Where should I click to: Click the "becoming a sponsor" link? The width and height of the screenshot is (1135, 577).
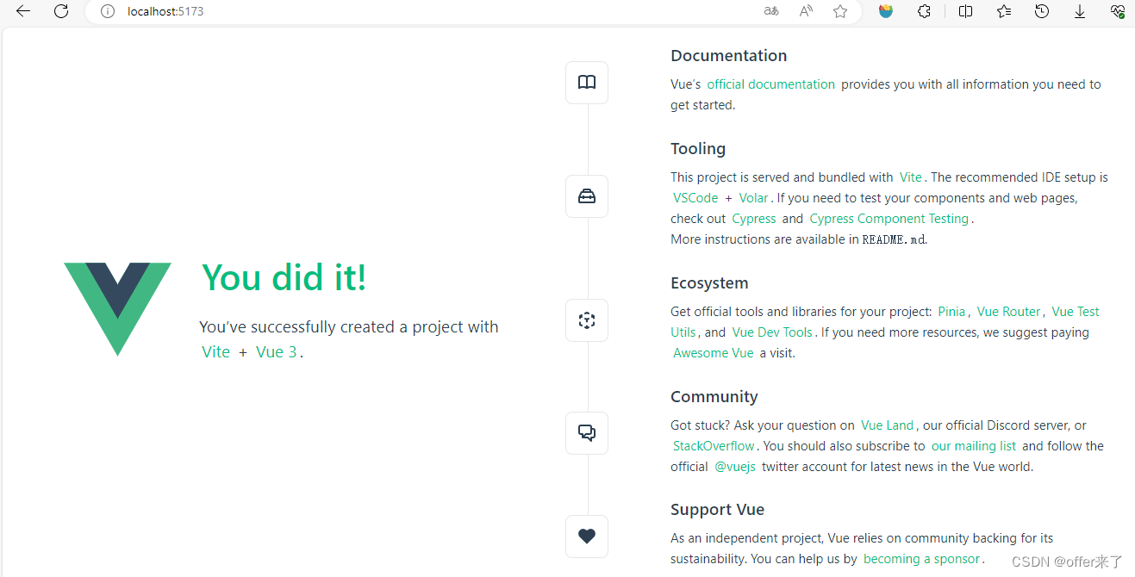921,558
